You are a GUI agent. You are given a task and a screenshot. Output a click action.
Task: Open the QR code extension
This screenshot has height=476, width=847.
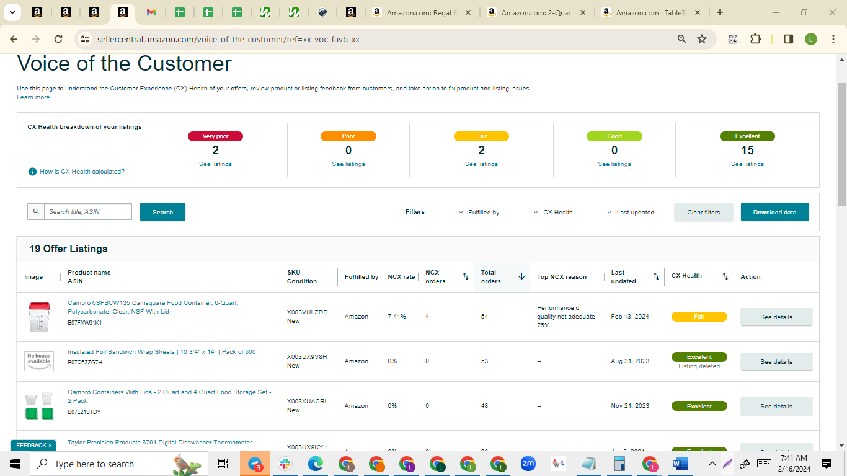733,39
